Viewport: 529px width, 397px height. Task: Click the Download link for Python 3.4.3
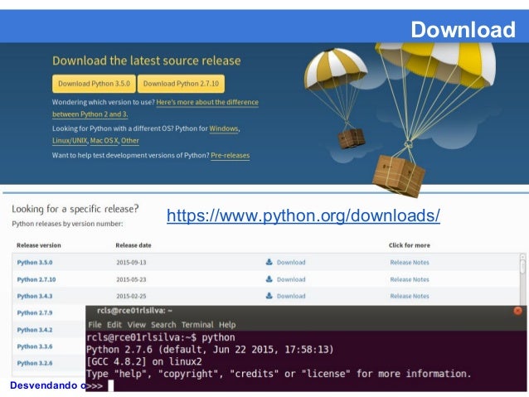pos(291,296)
